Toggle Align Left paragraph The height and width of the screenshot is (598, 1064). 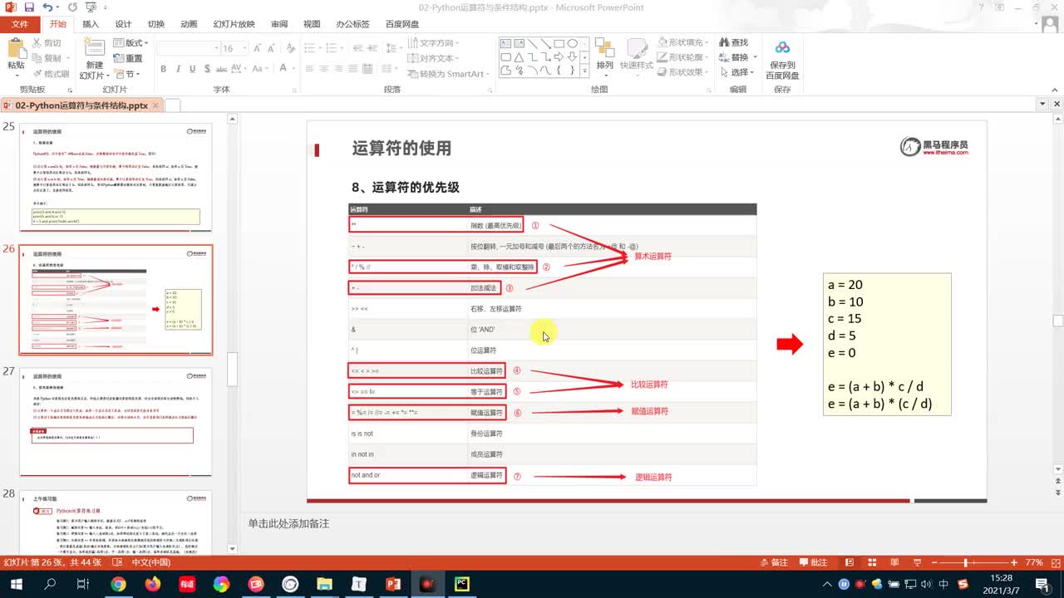click(x=308, y=69)
